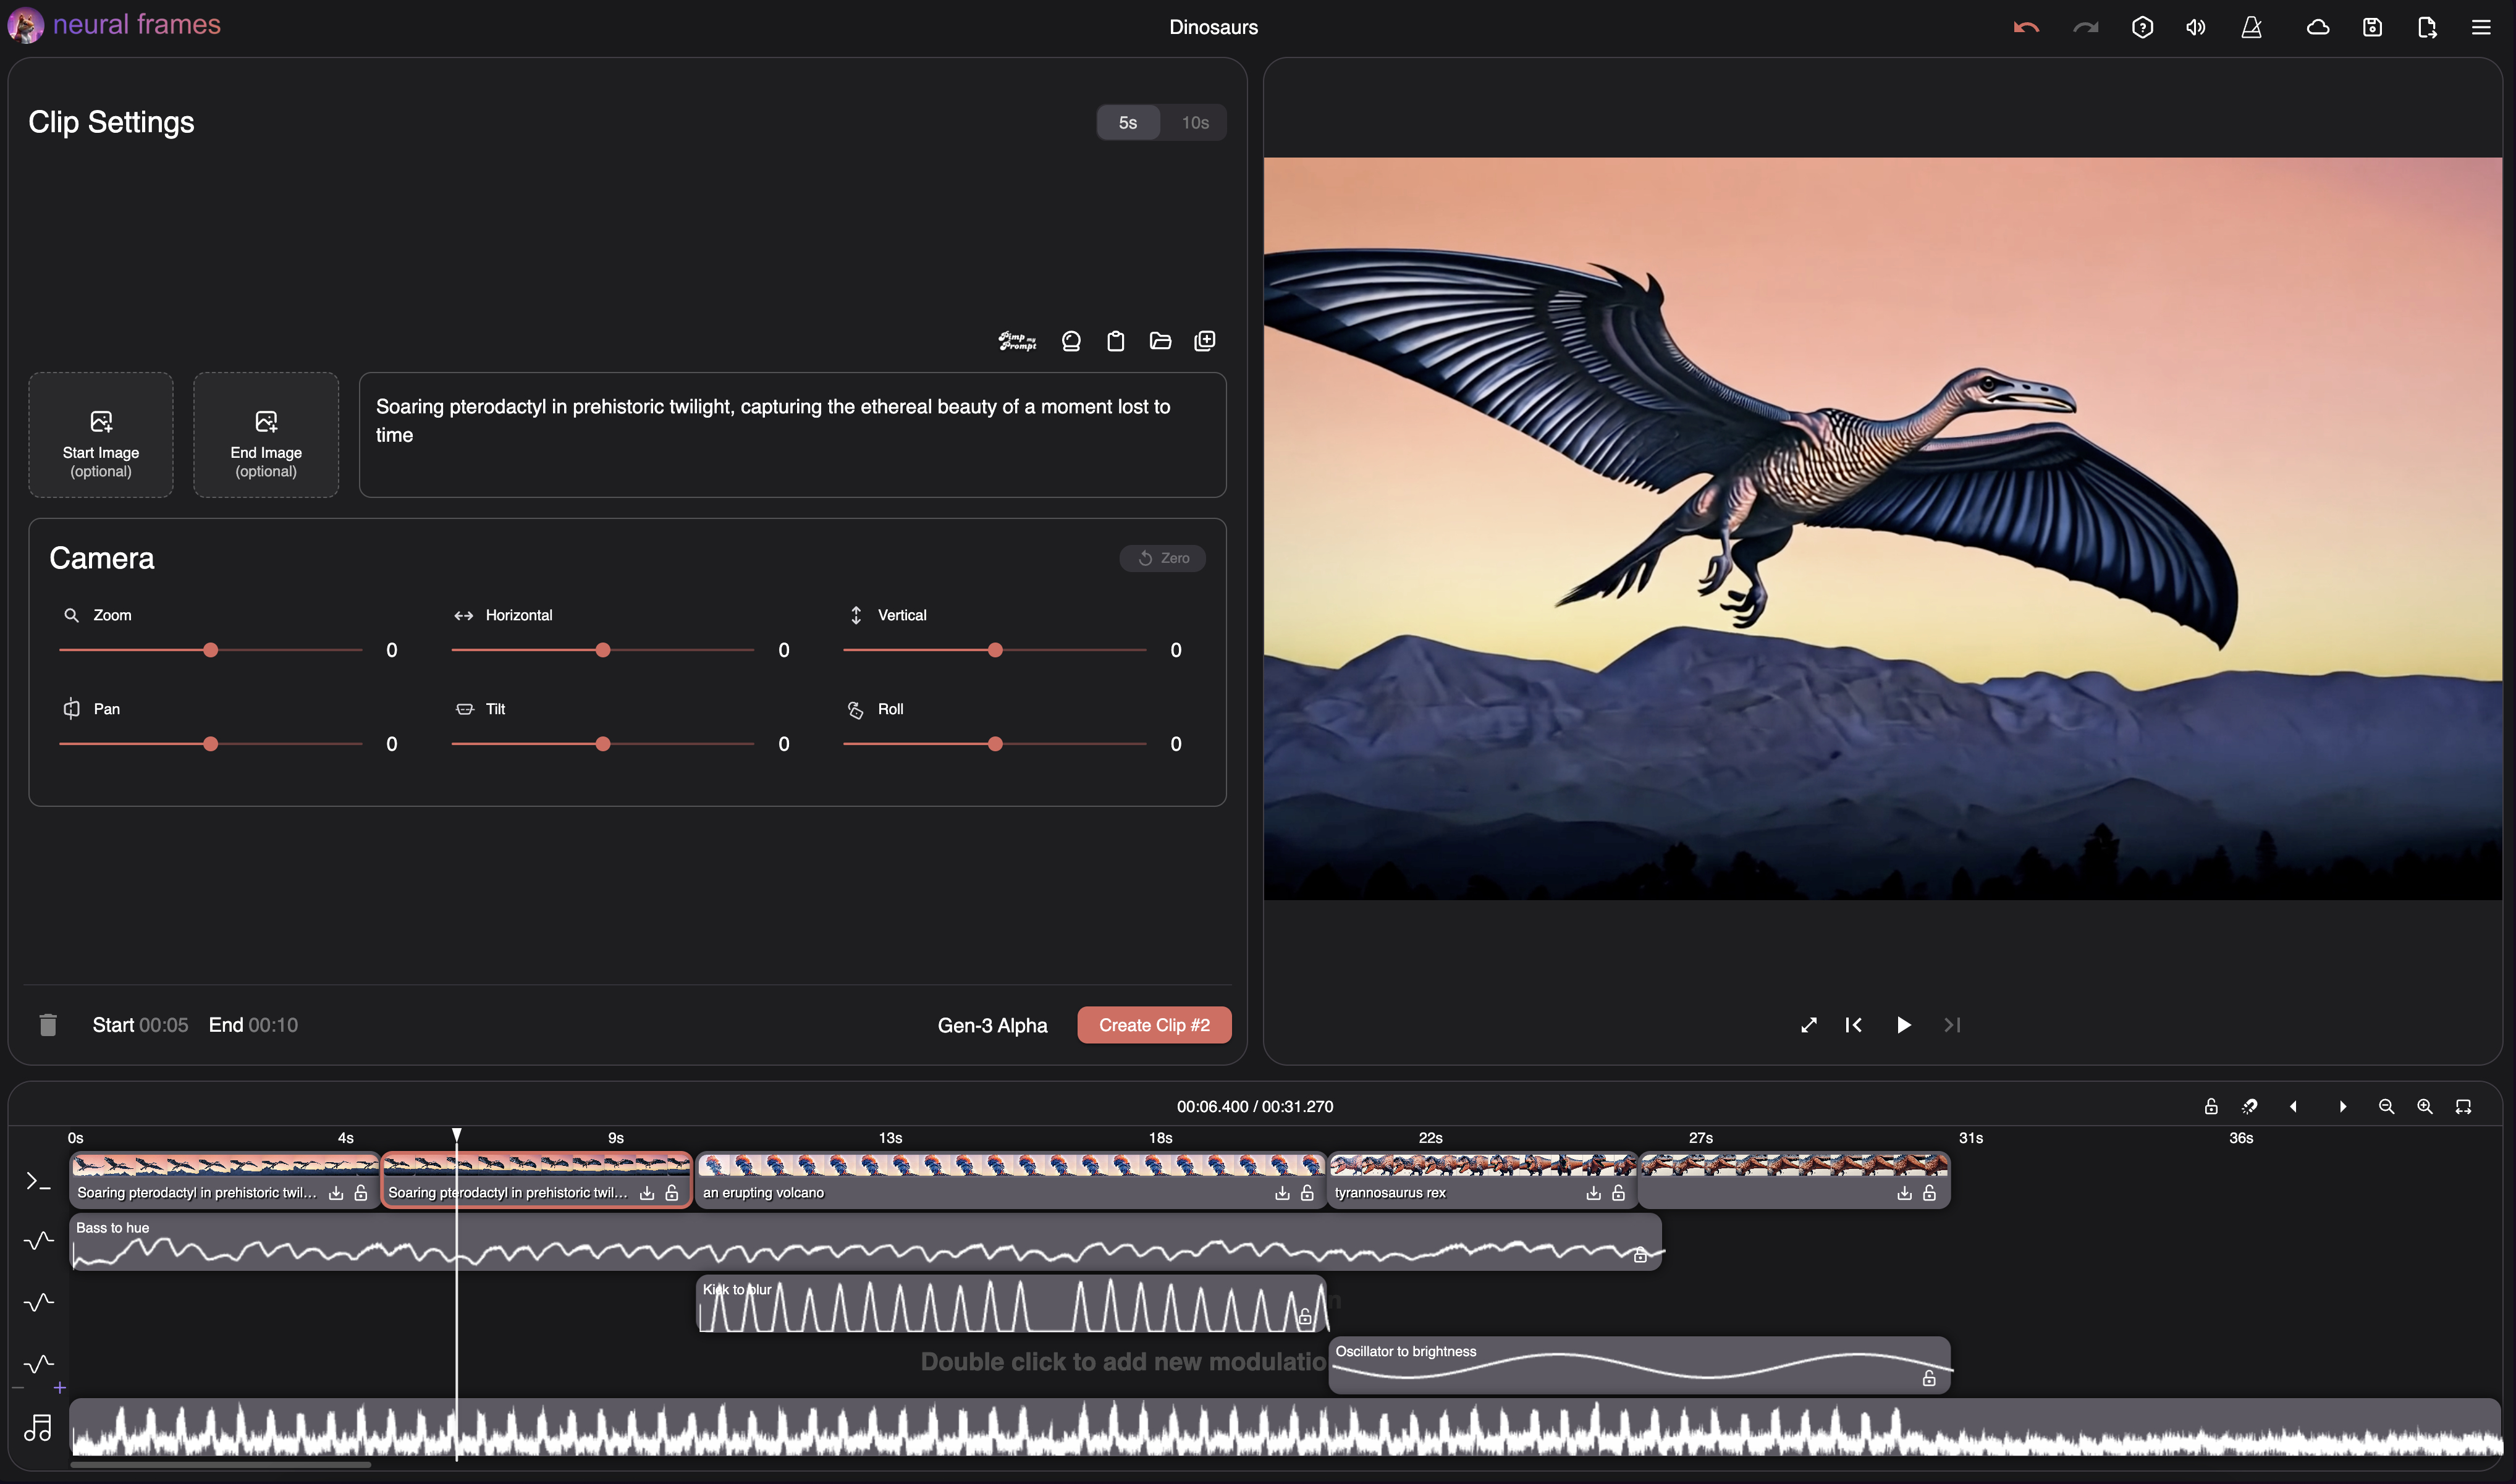Click plus to add modulation track

pyautogui.click(x=60, y=1388)
